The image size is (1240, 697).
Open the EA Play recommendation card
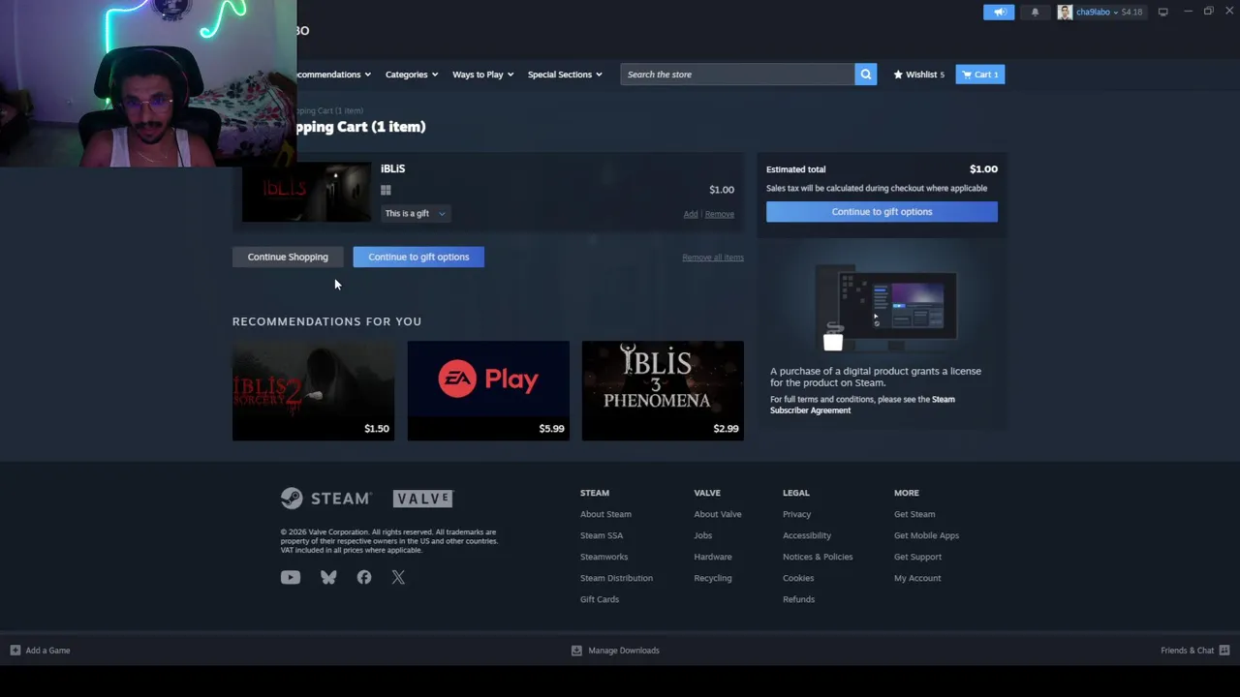pyautogui.click(x=488, y=391)
